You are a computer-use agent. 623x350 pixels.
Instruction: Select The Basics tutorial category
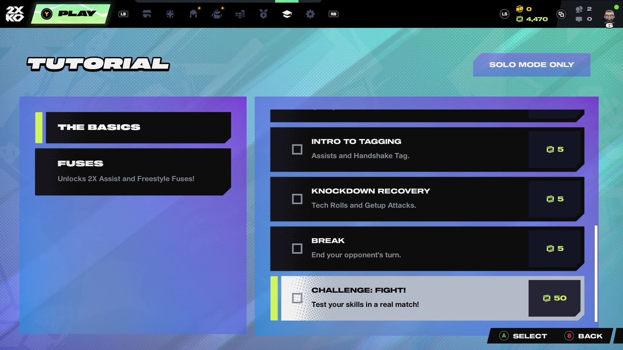pos(138,127)
